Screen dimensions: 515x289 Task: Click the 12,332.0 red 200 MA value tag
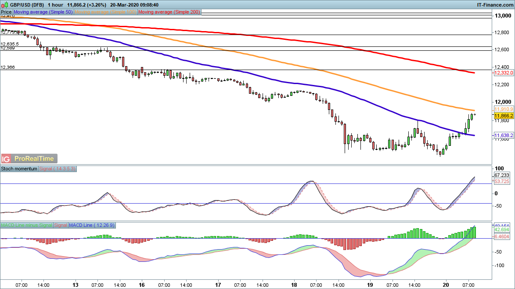point(504,73)
